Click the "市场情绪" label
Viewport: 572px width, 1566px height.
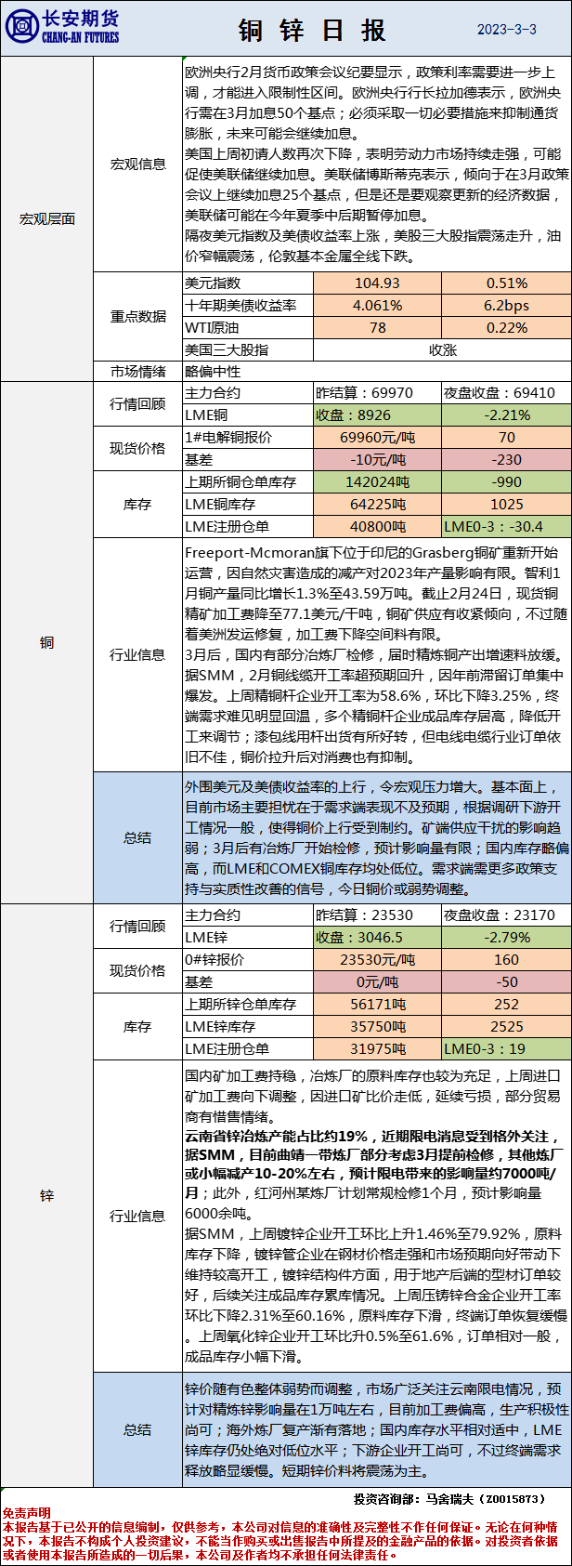tap(138, 372)
